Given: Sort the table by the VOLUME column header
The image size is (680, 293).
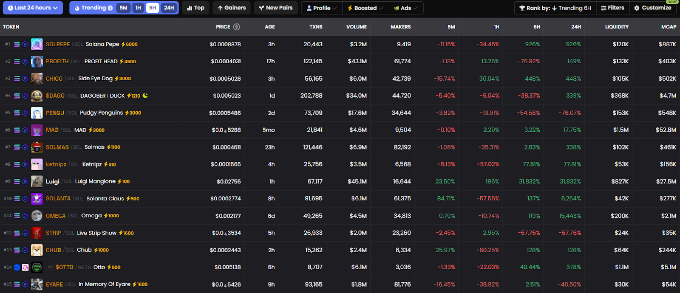Looking at the screenshot, I should 356,27.
